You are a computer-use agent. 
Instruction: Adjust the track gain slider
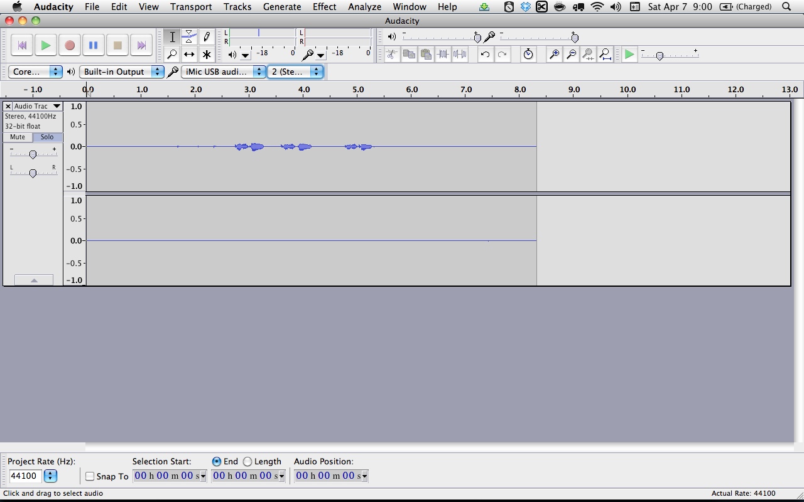coord(33,154)
